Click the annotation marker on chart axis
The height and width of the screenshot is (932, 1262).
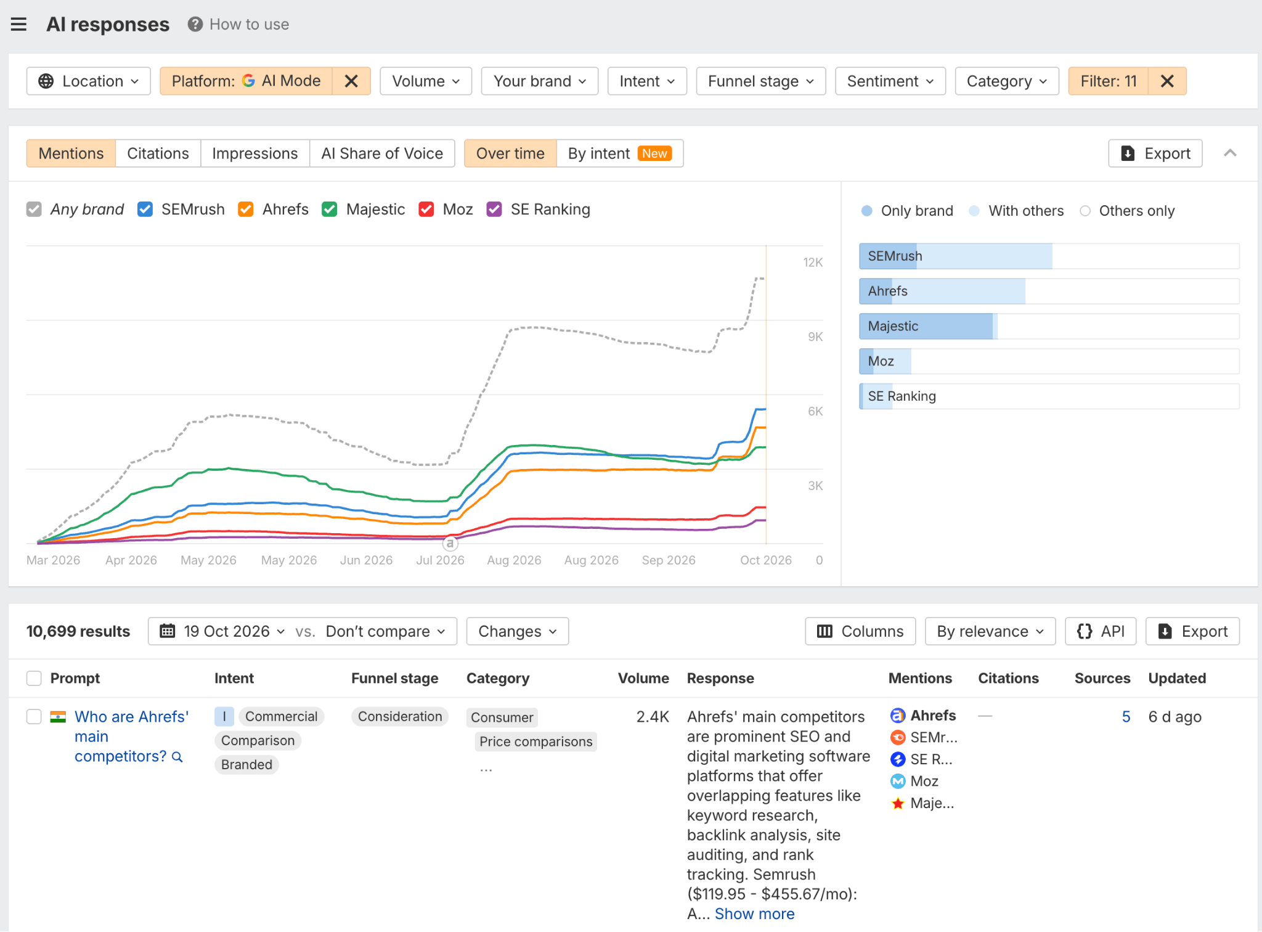pyautogui.click(x=450, y=544)
